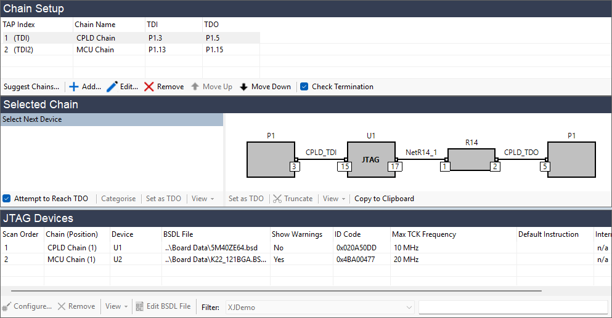Click the Max TCK Frequency column header
The width and height of the screenshot is (612, 318).
pyautogui.click(x=423, y=234)
